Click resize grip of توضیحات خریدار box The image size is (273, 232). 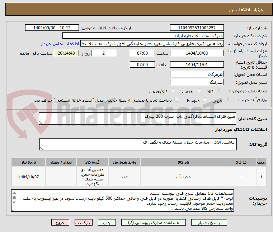tap(13, 209)
